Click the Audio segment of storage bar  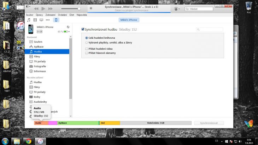(41, 123)
